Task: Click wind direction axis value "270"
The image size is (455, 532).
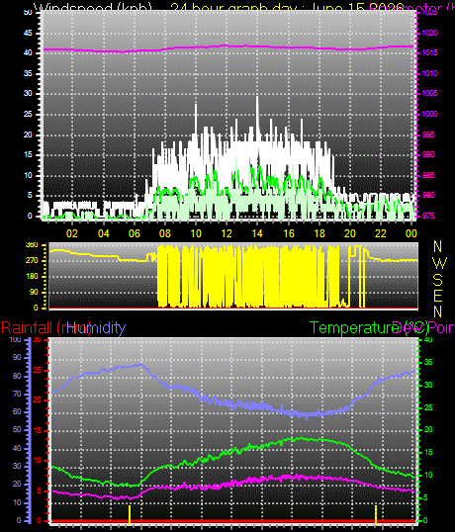Action: pos(32,261)
